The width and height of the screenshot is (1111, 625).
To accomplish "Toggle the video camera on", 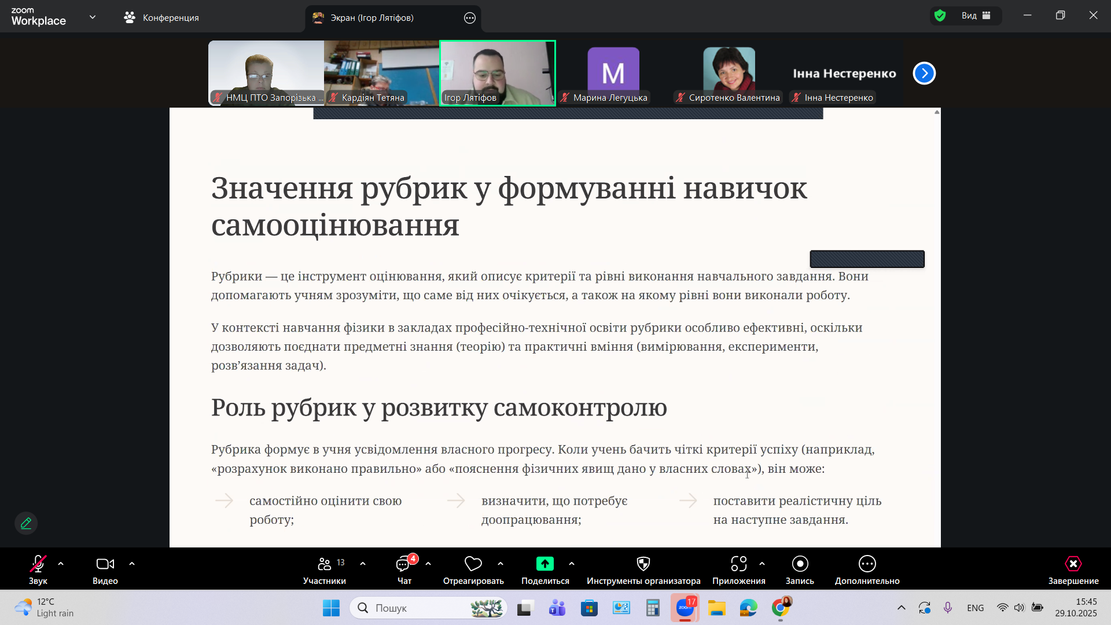I will [105, 564].
